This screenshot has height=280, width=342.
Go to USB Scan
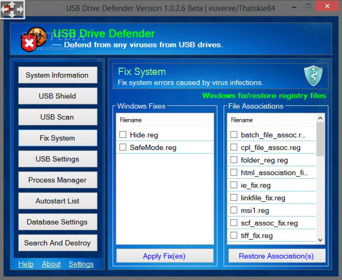pyautogui.click(x=58, y=117)
